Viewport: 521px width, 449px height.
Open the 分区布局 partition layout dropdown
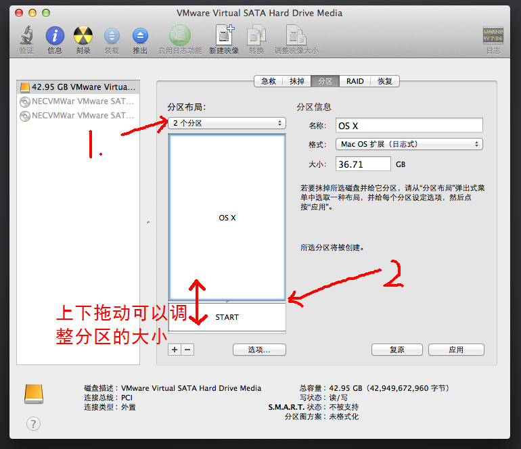[227, 123]
